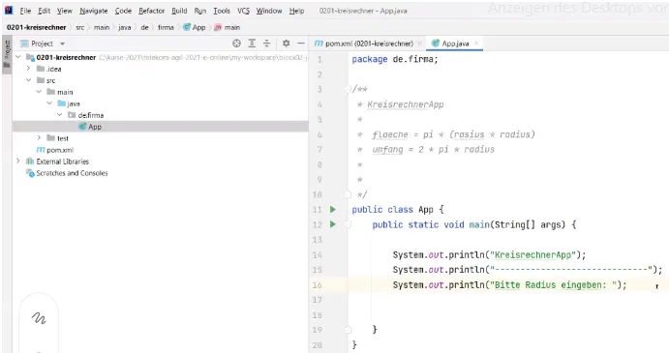The width and height of the screenshot is (669, 353).
Task: Open the File menu
Action: click(x=25, y=11)
